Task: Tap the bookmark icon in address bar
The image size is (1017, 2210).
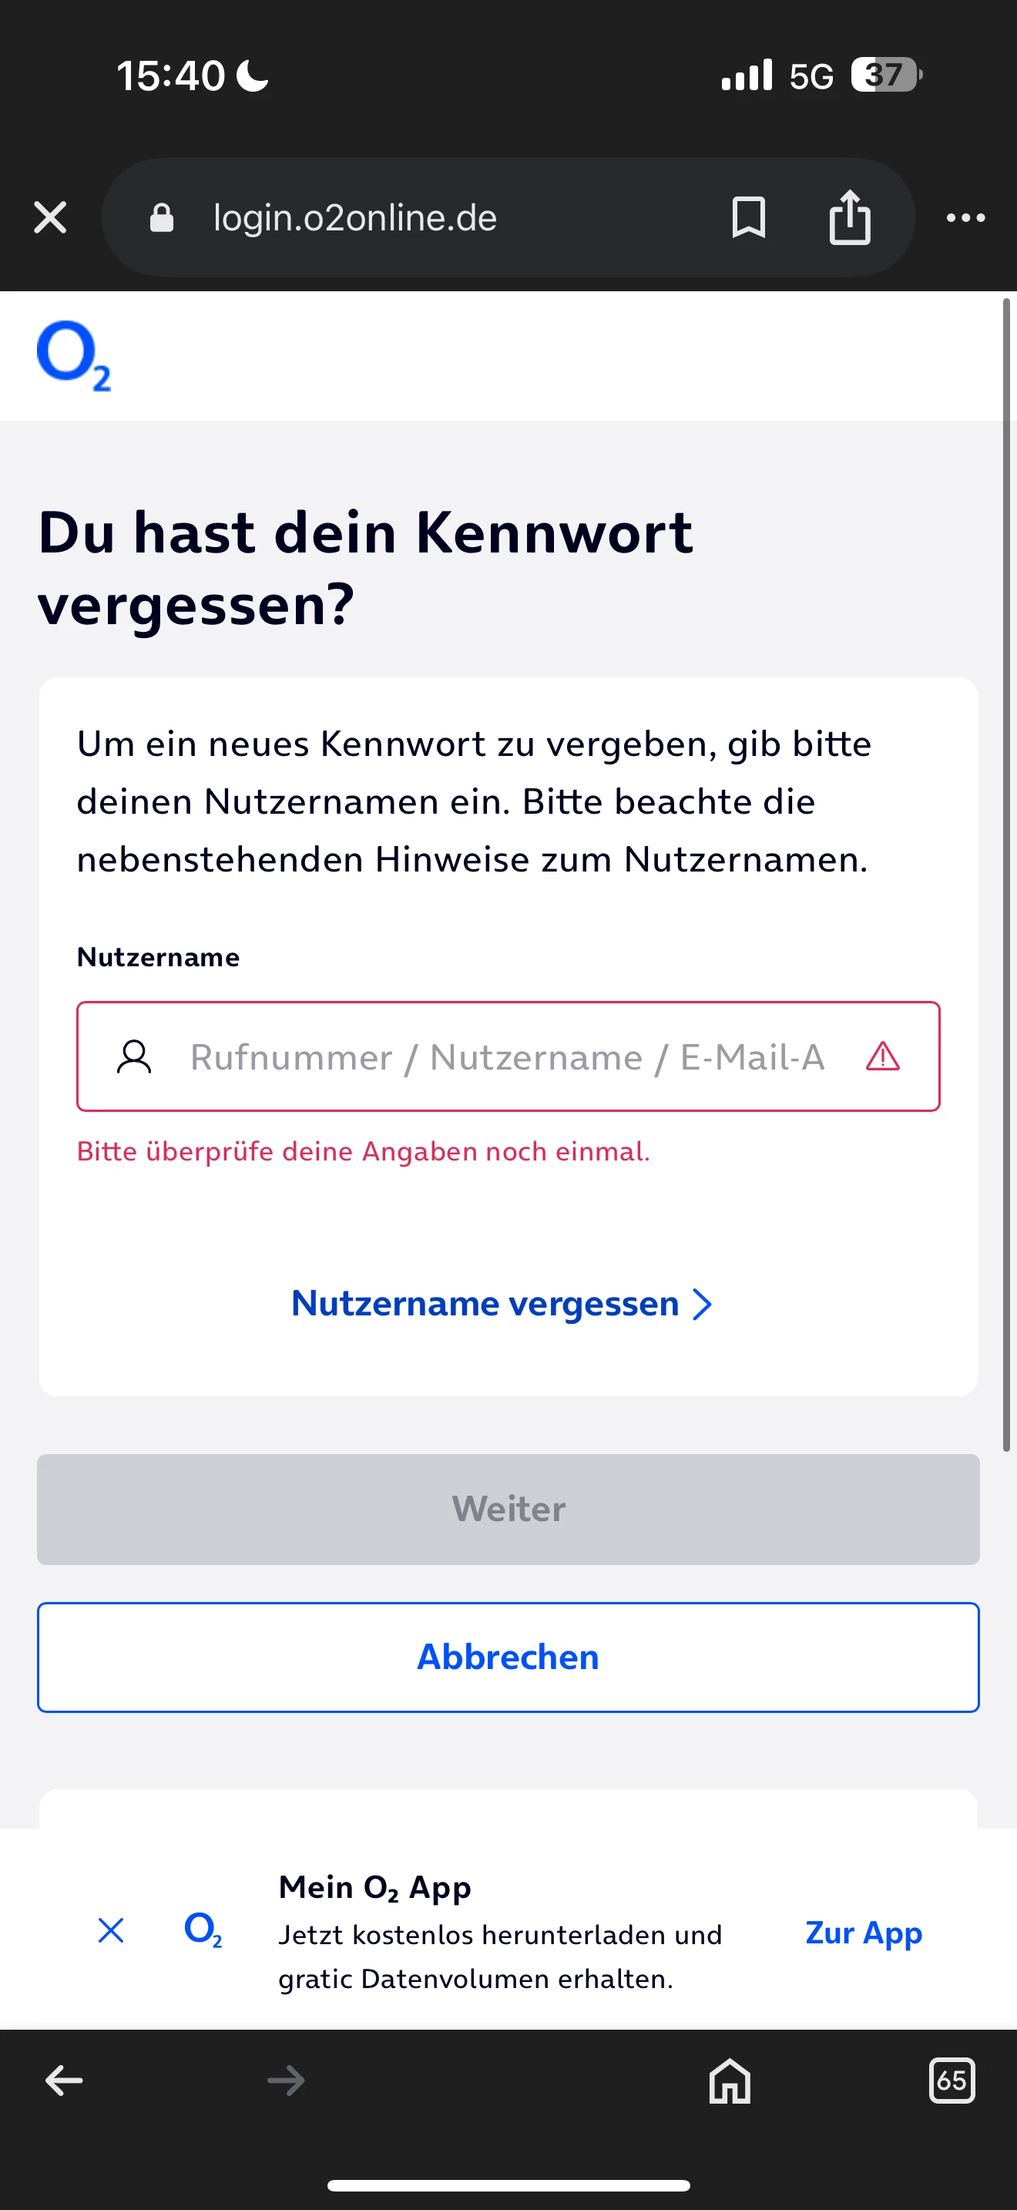Action: click(x=748, y=217)
